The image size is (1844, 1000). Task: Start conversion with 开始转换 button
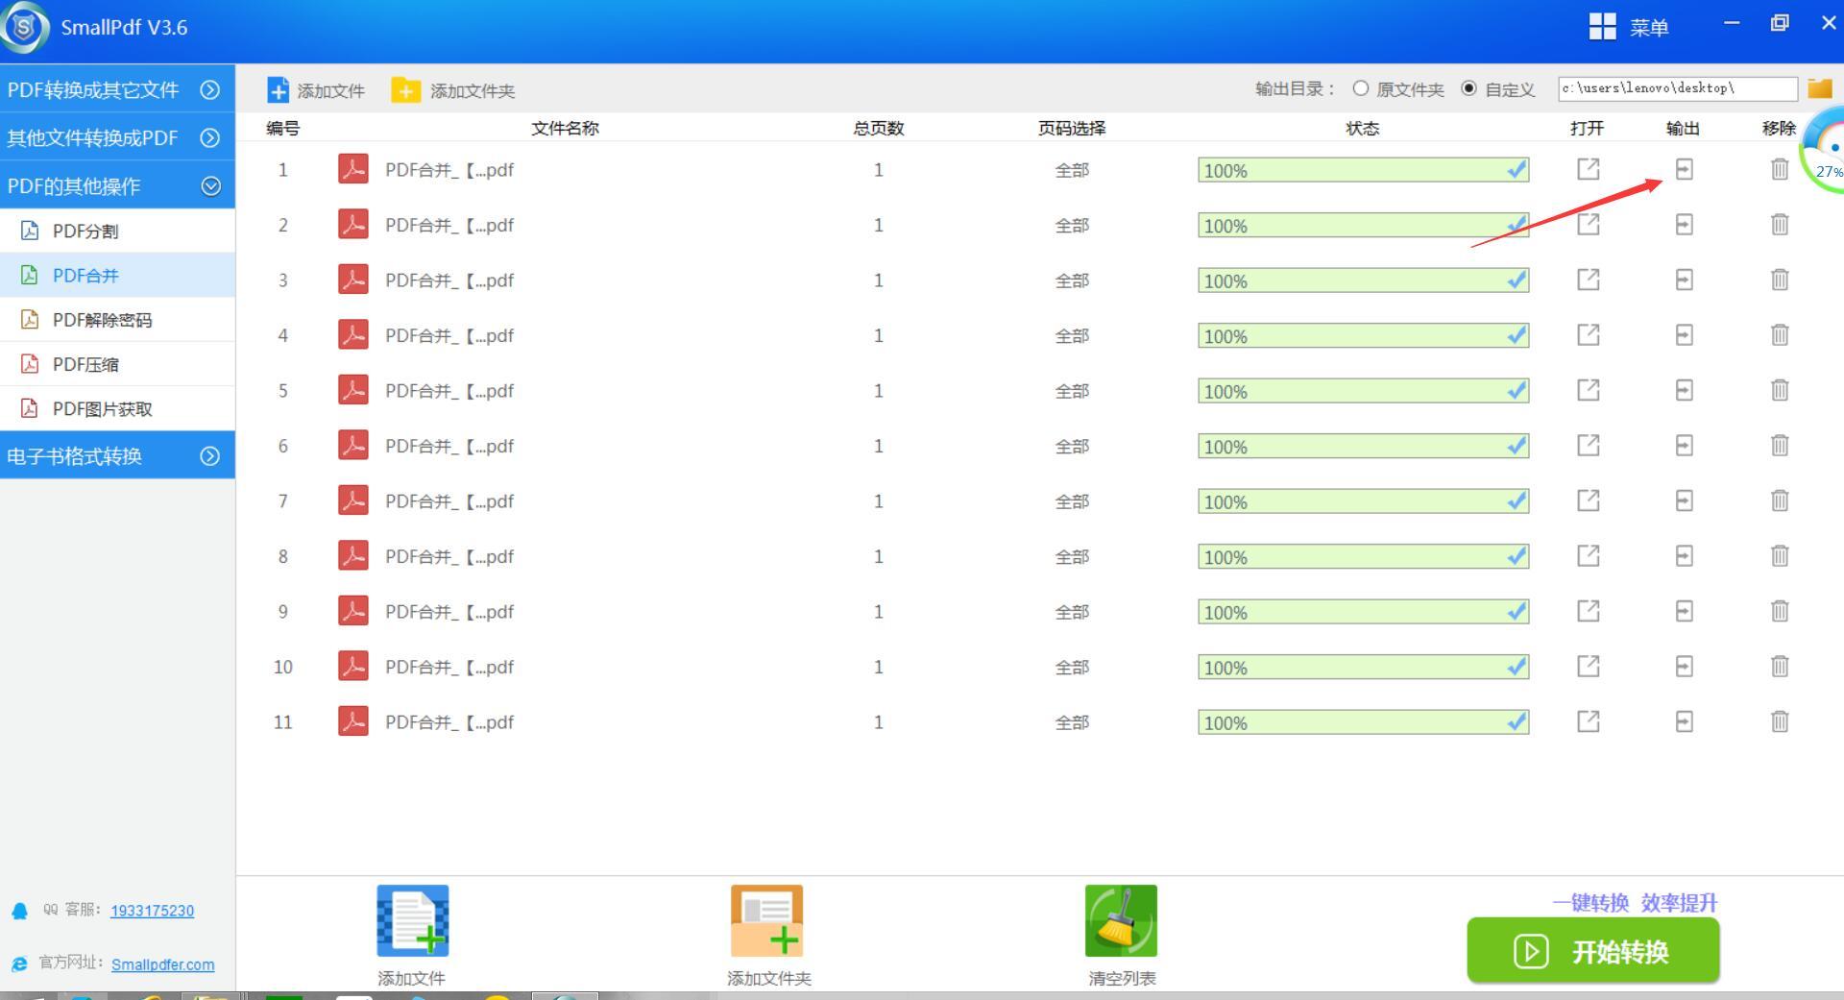(1592, 951)
